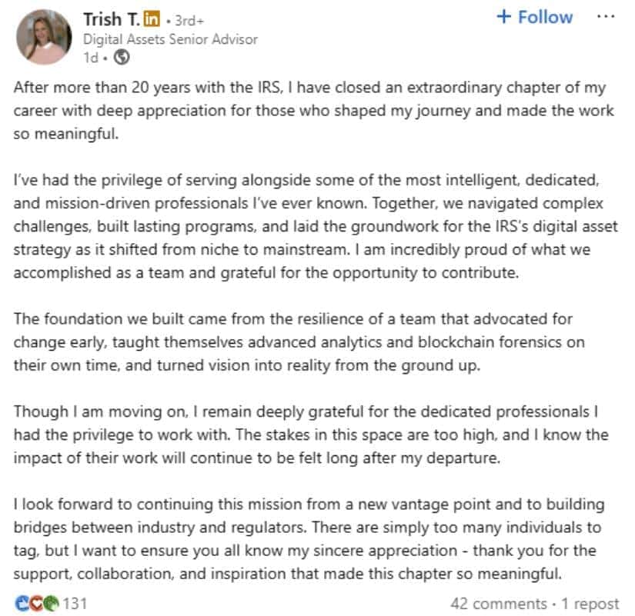Click the gold LinkedIn Premium badge icon

coord(152,18)
